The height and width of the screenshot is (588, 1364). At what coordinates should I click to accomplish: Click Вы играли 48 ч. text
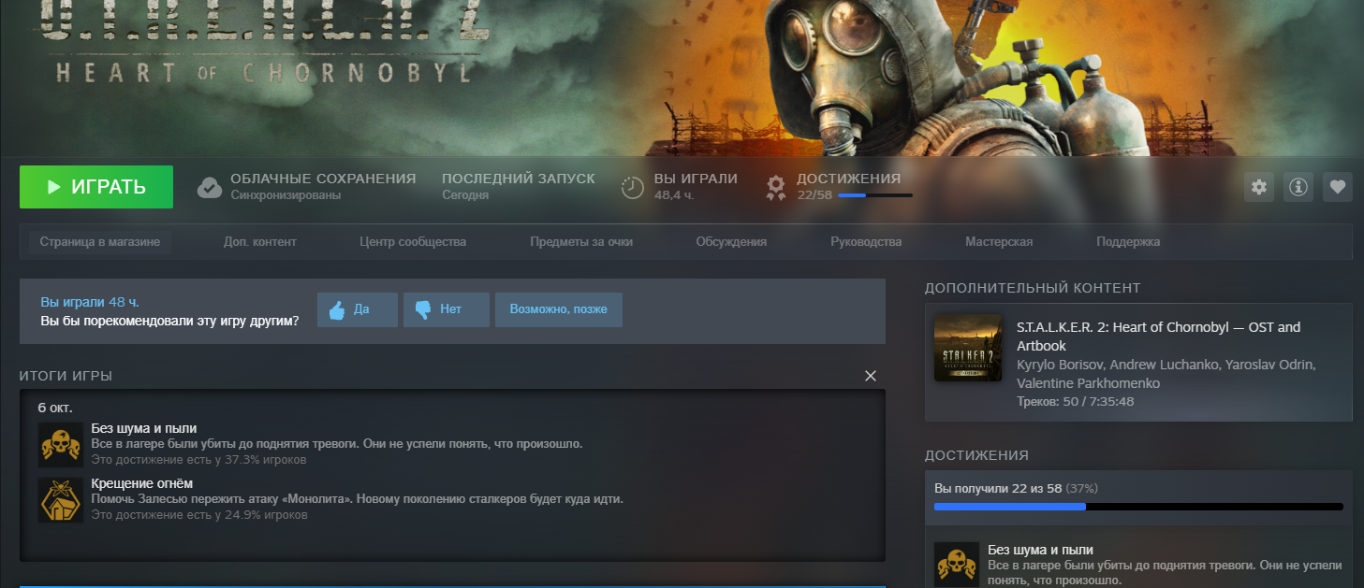pyautogui.click(x=90, y=302)
